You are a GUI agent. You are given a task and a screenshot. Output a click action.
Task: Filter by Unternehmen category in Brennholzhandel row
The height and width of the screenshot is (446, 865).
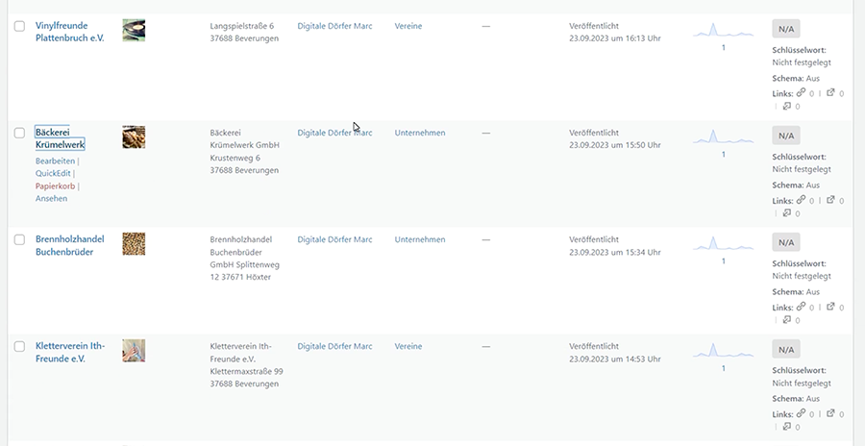[420, 239]
